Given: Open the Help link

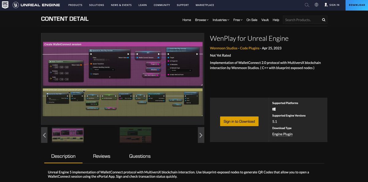Looking at the screenshot, I should tap(276, 20).
